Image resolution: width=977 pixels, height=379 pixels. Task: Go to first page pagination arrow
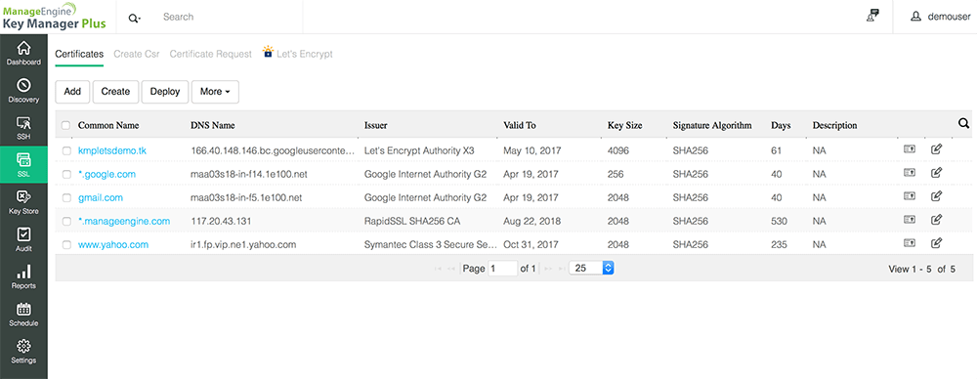pos(438,269)
